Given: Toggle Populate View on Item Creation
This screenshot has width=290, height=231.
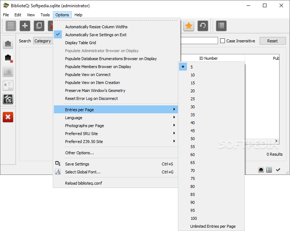Looking at the screenshot, I should click(116, 83).
